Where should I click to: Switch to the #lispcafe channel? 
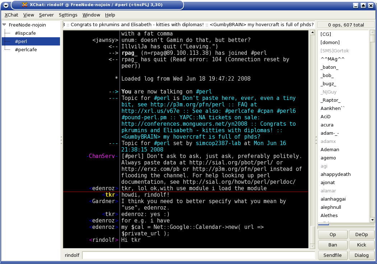coord(25,33)
